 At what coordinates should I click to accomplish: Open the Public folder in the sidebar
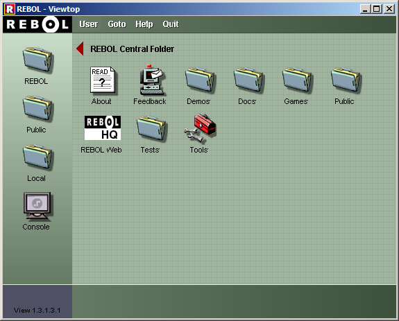[x=37, y=109]
